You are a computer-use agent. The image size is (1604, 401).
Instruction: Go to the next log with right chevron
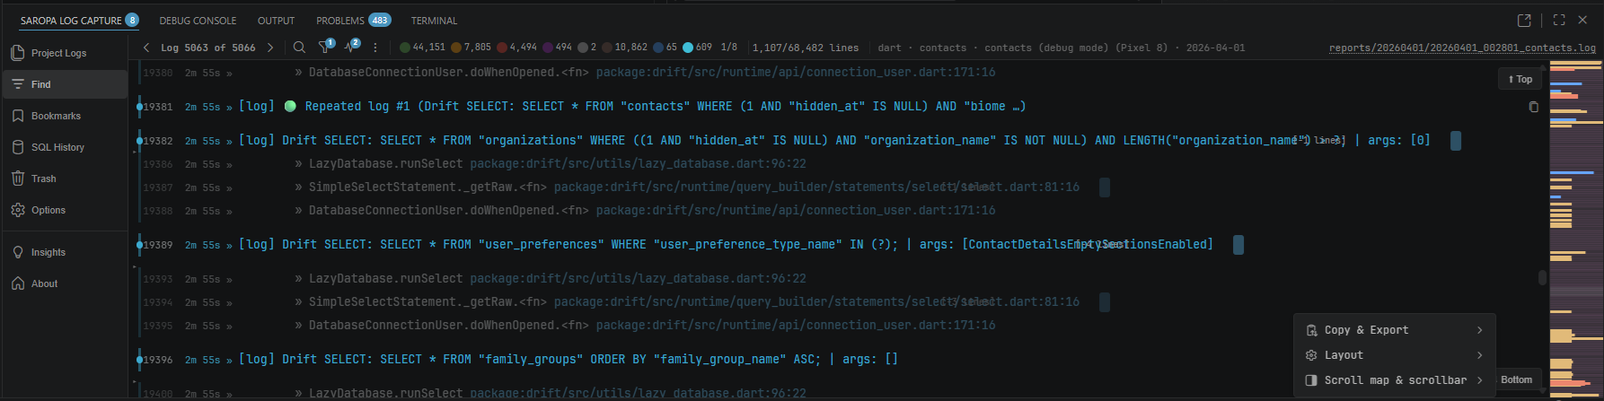coord(269,48)
